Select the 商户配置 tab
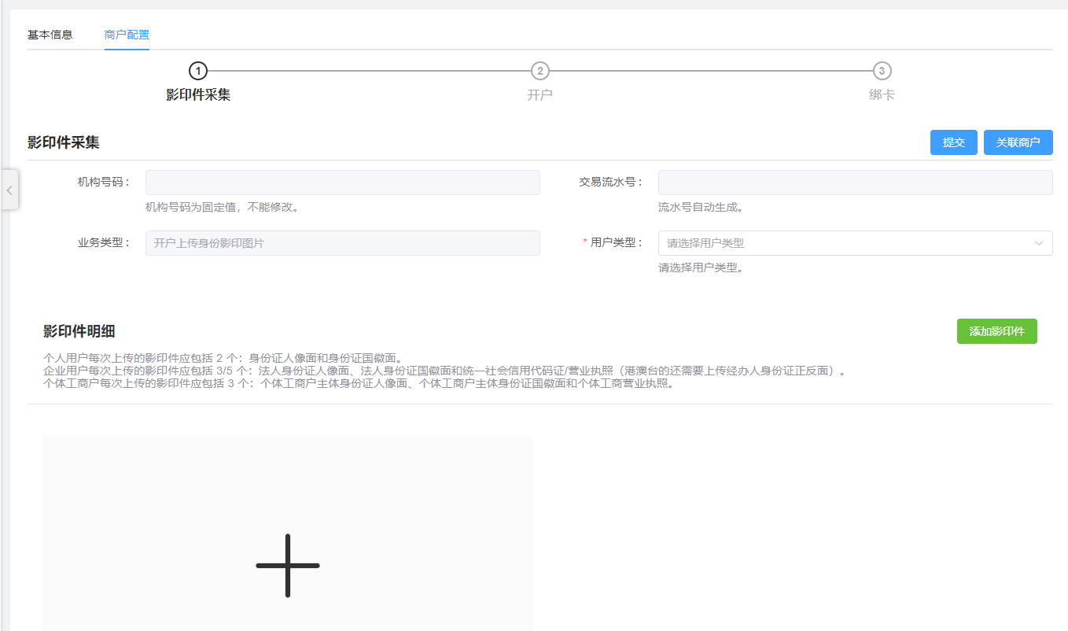 pos(127,35)
